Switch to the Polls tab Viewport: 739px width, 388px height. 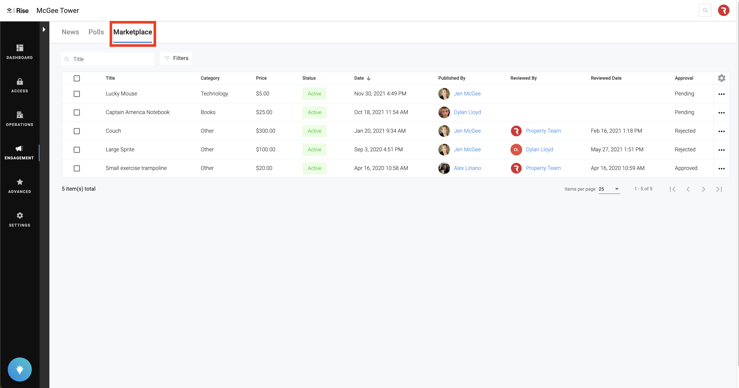point(96,32)
